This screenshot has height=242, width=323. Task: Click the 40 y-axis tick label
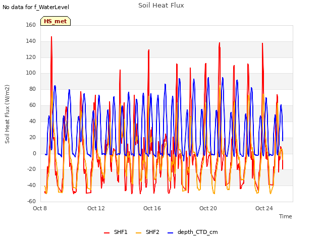[32, 121]
